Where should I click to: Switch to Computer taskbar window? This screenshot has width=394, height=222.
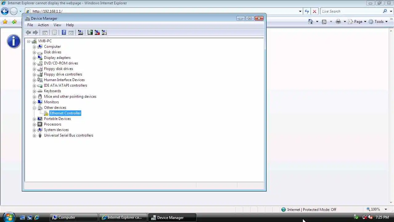pyautogui.click(x=74, y=217)
